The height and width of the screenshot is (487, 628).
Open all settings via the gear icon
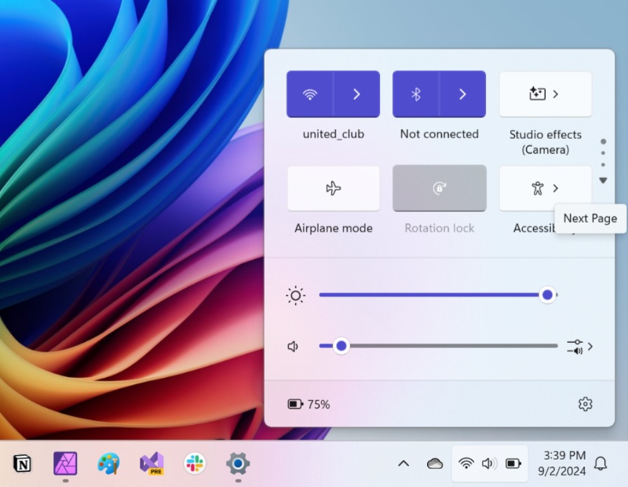point(585,405)
